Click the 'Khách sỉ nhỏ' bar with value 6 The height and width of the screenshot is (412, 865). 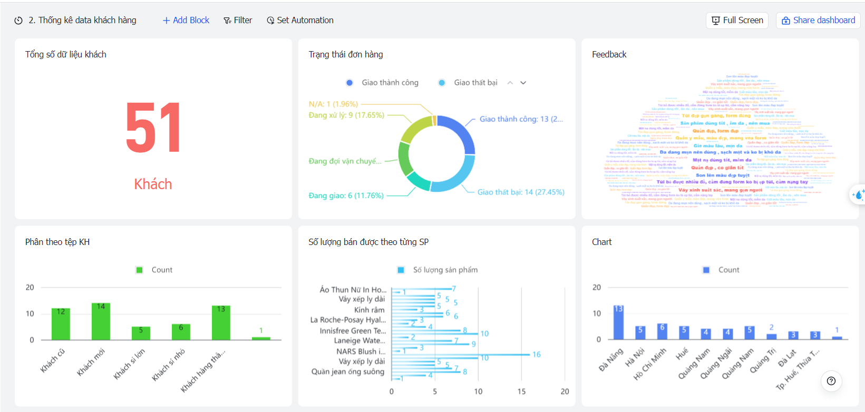[x=181, y=332]
